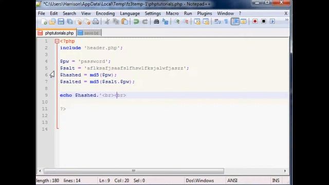Open the File menu

click(42, 13)
